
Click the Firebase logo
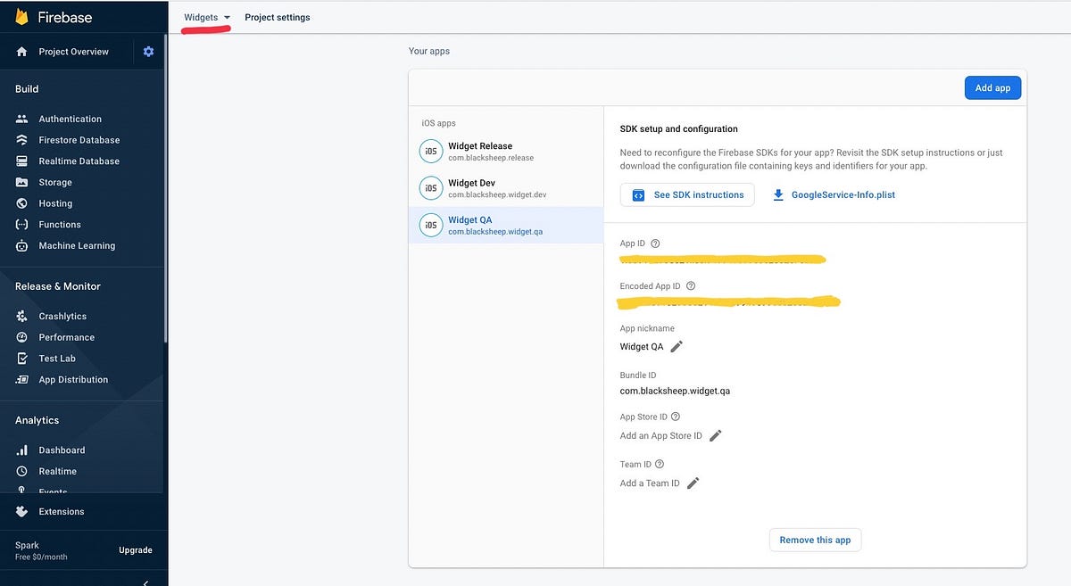tap(22, 17)
